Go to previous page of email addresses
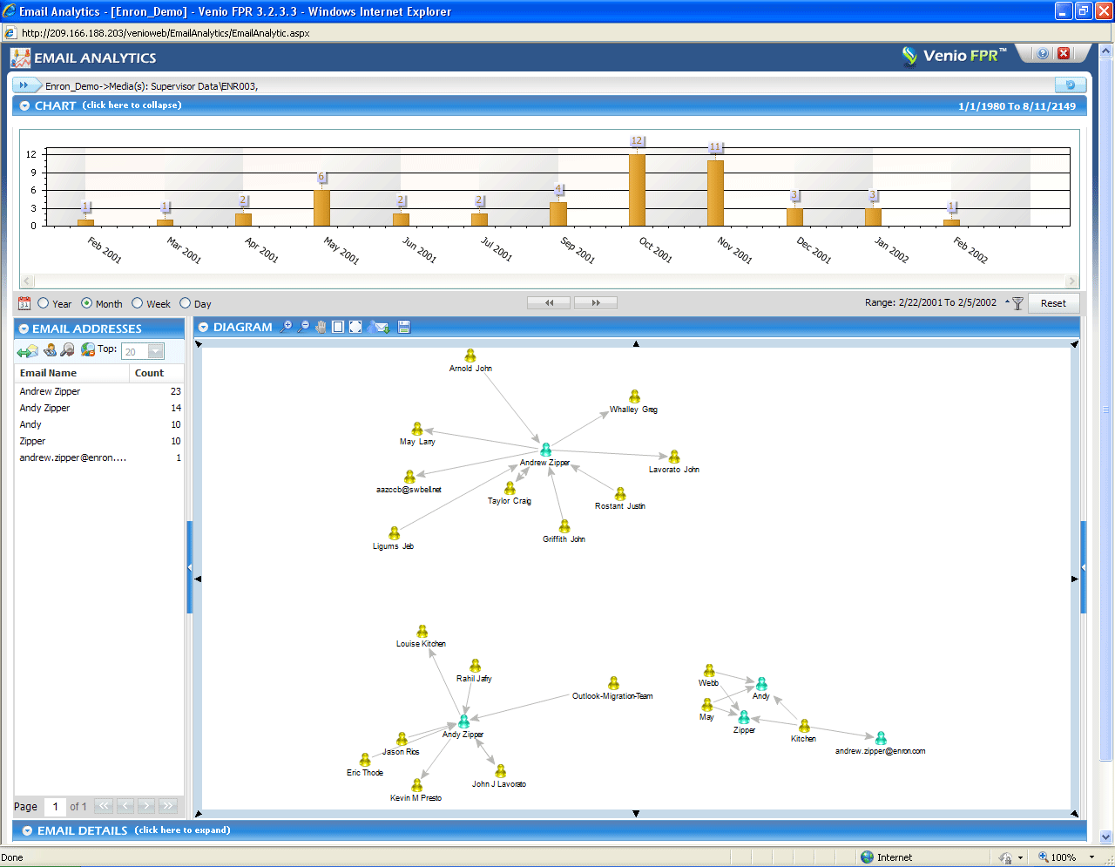 pos(125,806)
